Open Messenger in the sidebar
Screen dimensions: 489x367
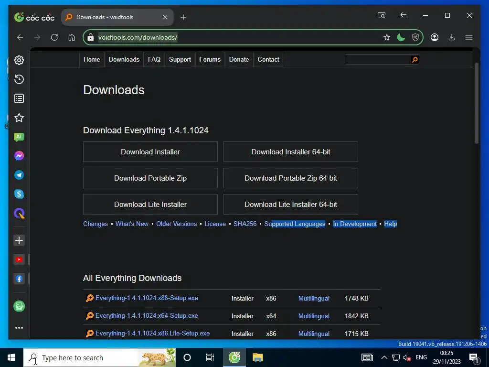(x=19, y=156)
